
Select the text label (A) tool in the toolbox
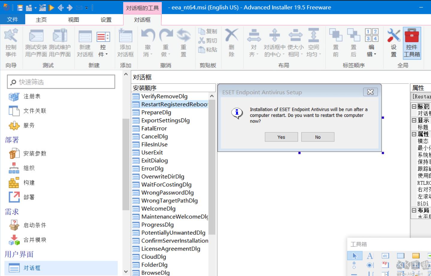pos(370,256)
